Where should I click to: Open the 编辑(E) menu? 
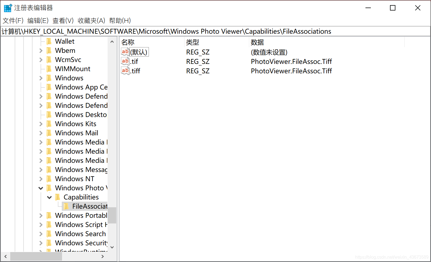[38, 20]
